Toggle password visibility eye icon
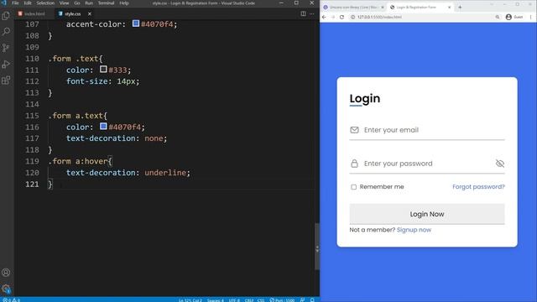Viewport: 537px width, 302px height. coord(500,164)
